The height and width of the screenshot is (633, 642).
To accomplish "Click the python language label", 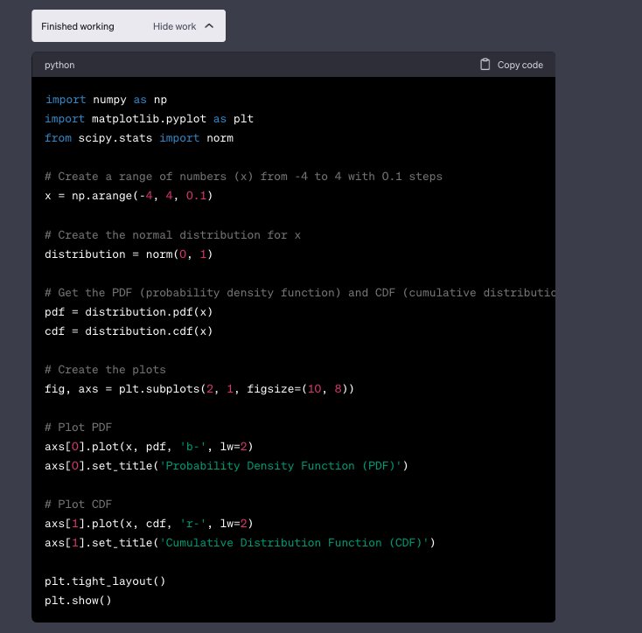I will pyautogui.click(x=59, y=65).
